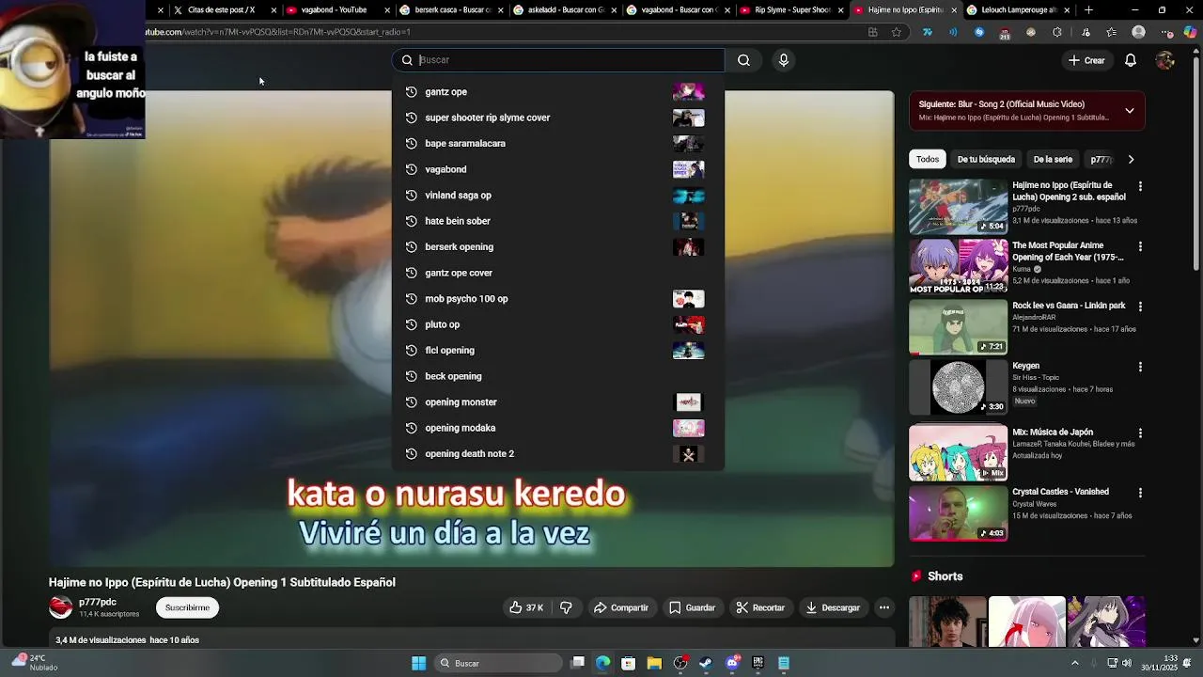The image size is (1203, 677).
Task: Close the Hajime no Ippo browser tab
Action: pyautogui.click(x=955, y=10)
